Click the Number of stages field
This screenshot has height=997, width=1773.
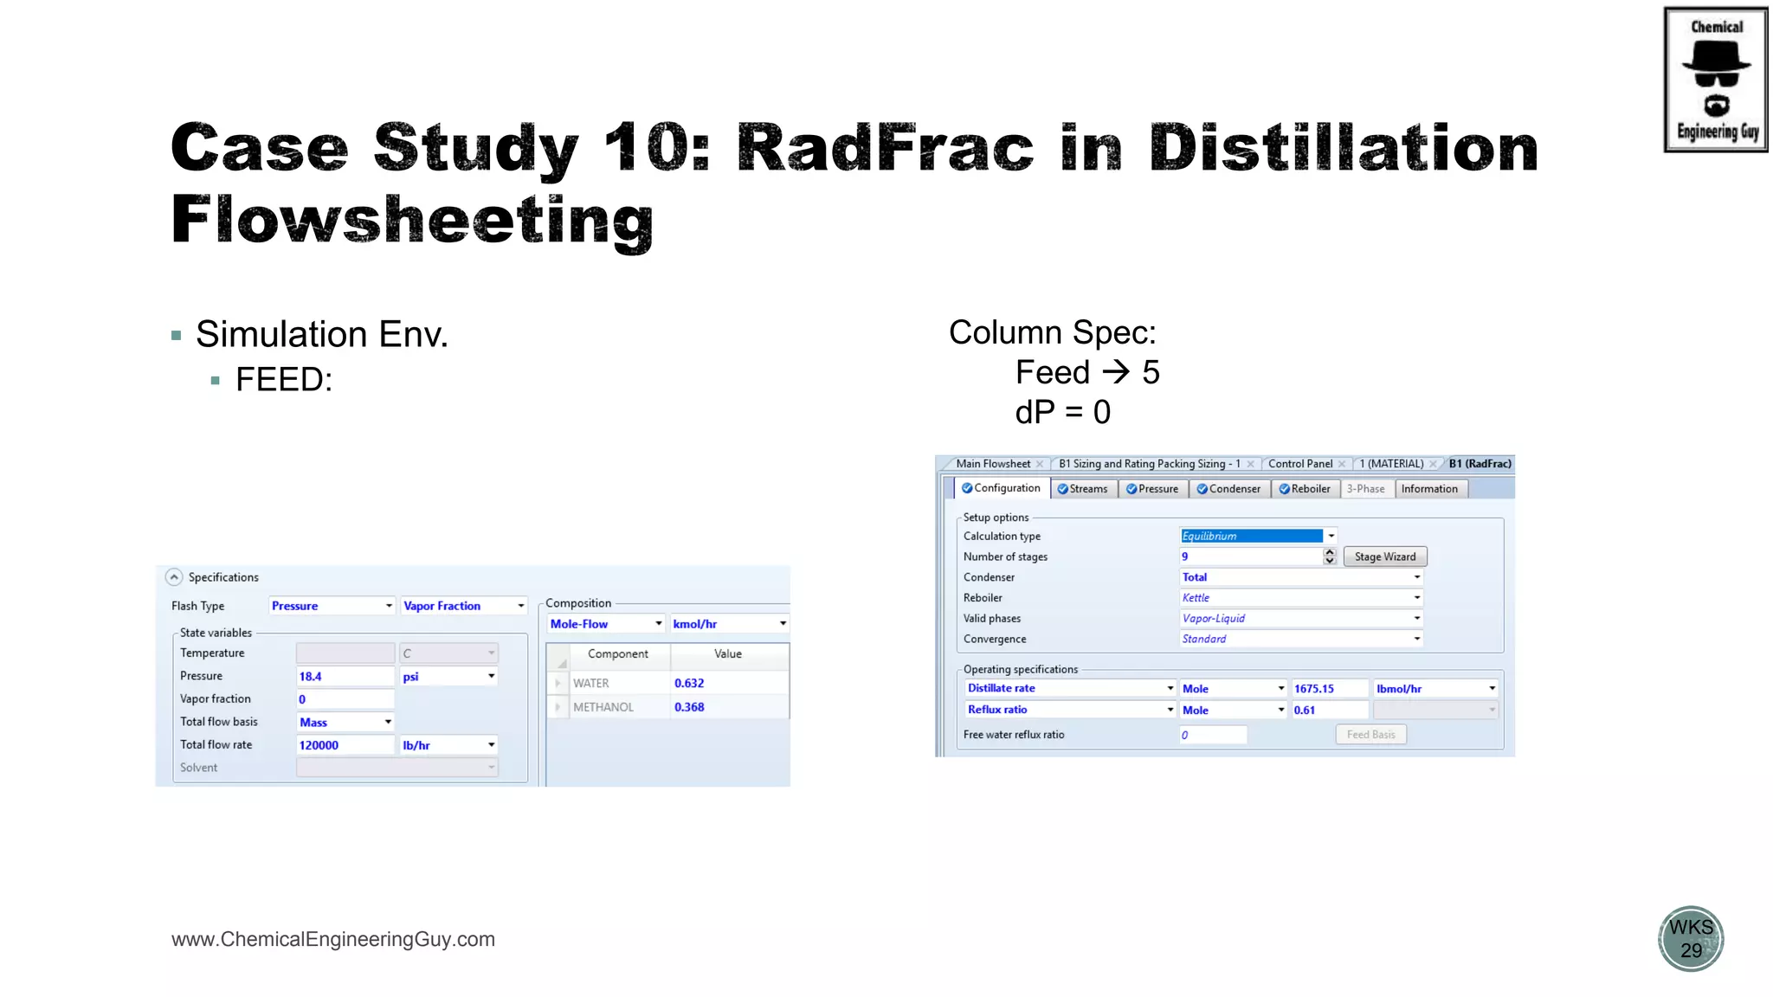[x=1251, y=556]
